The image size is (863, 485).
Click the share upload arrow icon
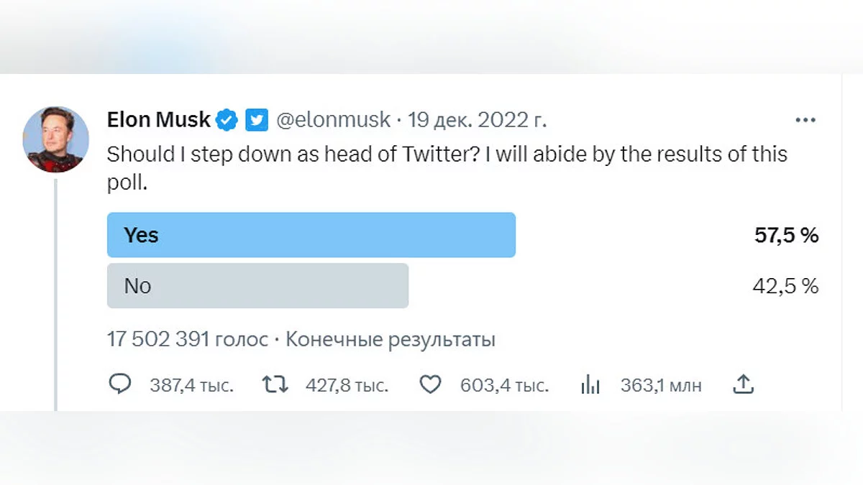743,384
